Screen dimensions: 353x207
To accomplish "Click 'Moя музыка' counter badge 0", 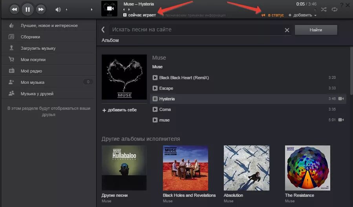I will coord(88,82).
